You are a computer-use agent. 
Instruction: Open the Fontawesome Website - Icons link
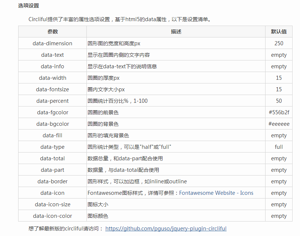216,193
